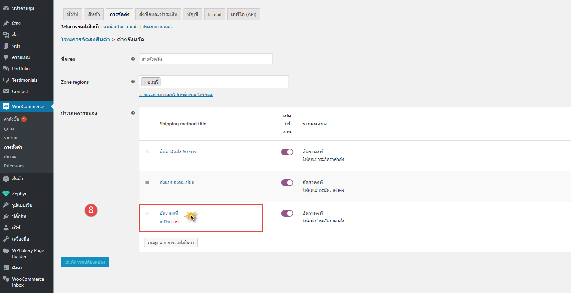Toggle off ส่งแบบลงทะเบียน shipping method
Image resolution: width=571 pixels, height=293 pixels.
click(287, 183)
